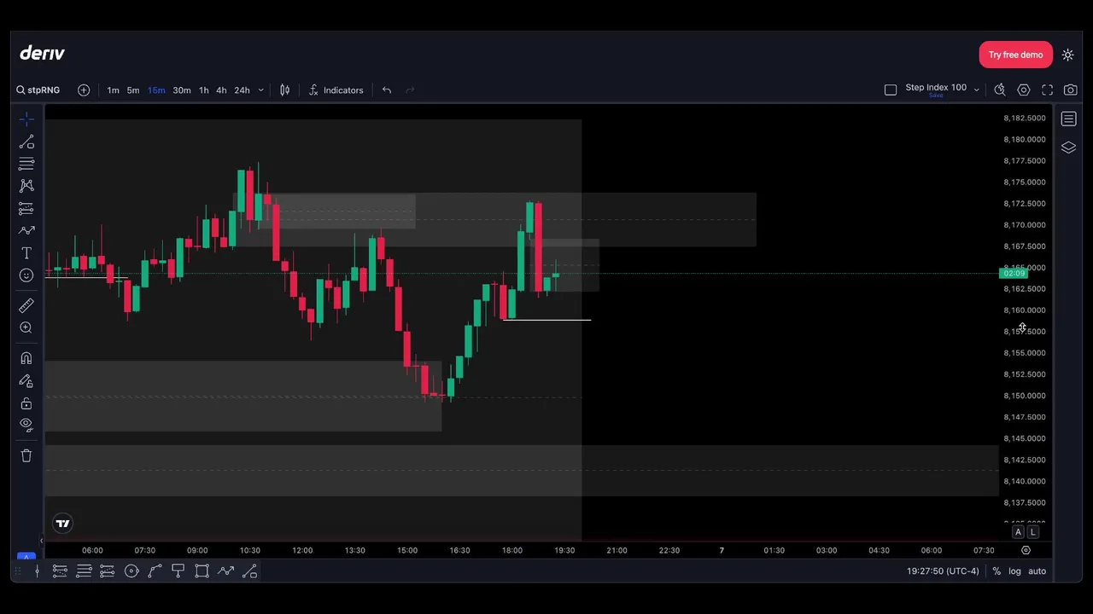This screenshot has height=614, width=1093.
Task: Select the text annotation tool
Action: click(x=26, y=253)
